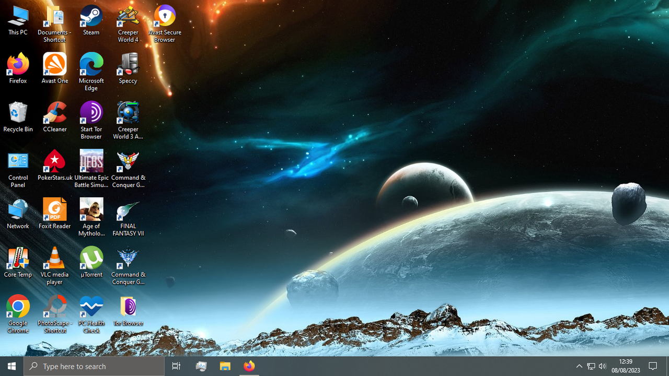This screenshot has height=376, width=669.
Task: Click the Network desktop icon
Action: pos(18,214)
